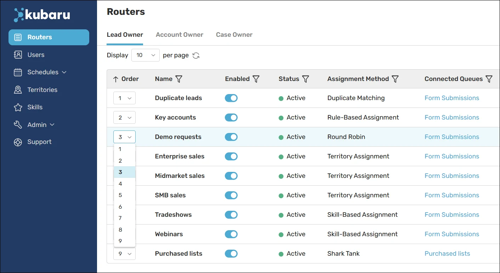This screenshot has width=500, height=273.
Task: Choose order 8 in the dropdown list
Action: click(125, 230)
